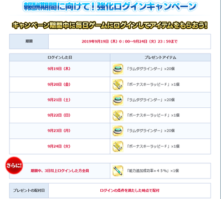This screenshot has height=199, width=221.
Task: Select the 期間 label cell
Action: [29, 41]
